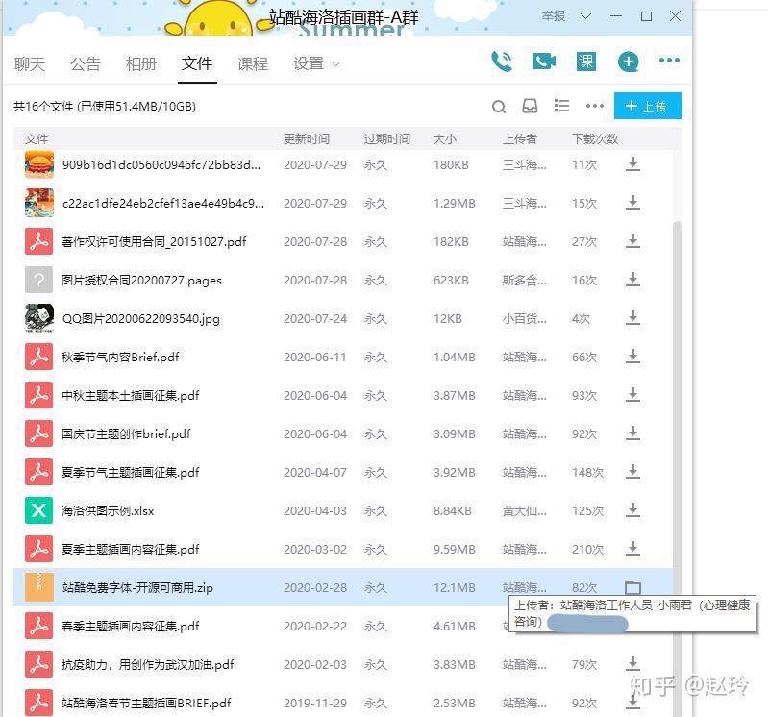Download QQ图片20200622093540.jpg
768x717 pixels.
pos(632,318)
